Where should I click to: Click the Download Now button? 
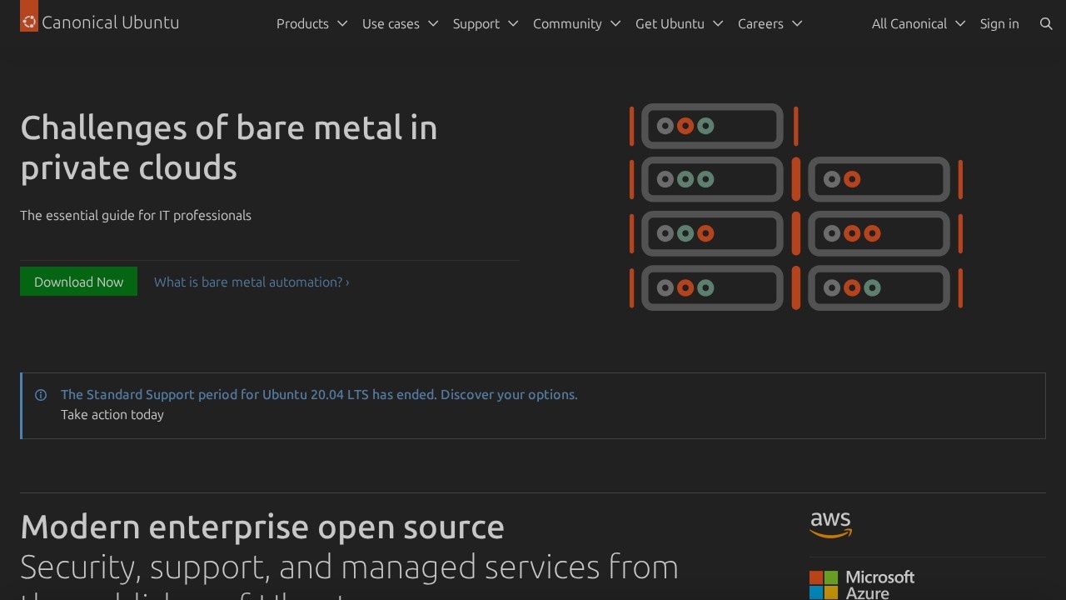tap(78, 282)
